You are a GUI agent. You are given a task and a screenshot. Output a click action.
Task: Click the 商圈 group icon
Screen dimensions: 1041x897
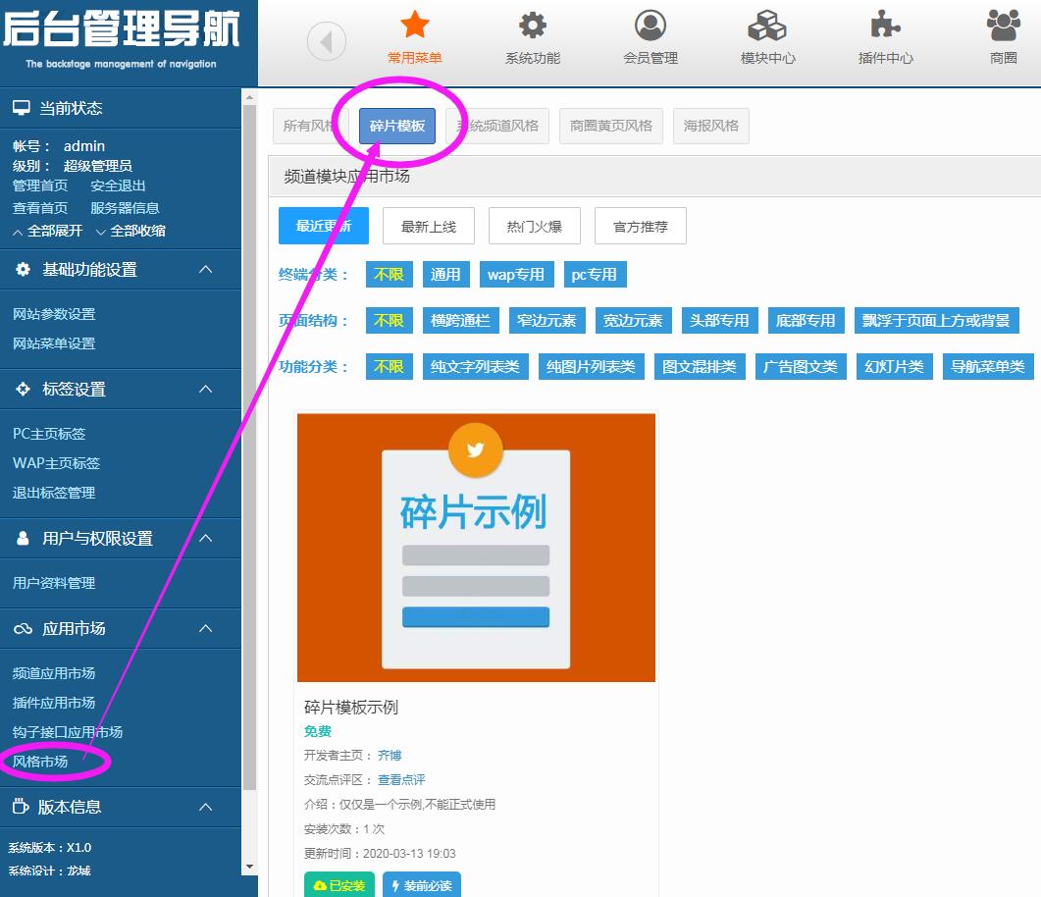pos(1003,25)
